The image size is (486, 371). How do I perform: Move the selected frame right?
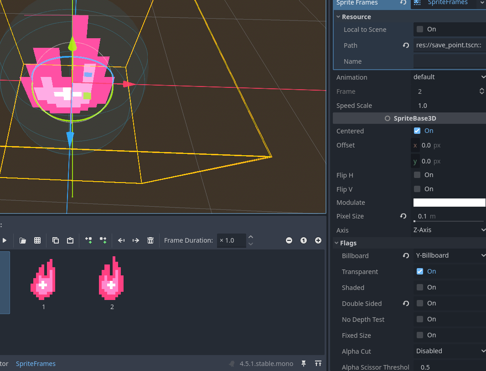click(x=135, y=240)
